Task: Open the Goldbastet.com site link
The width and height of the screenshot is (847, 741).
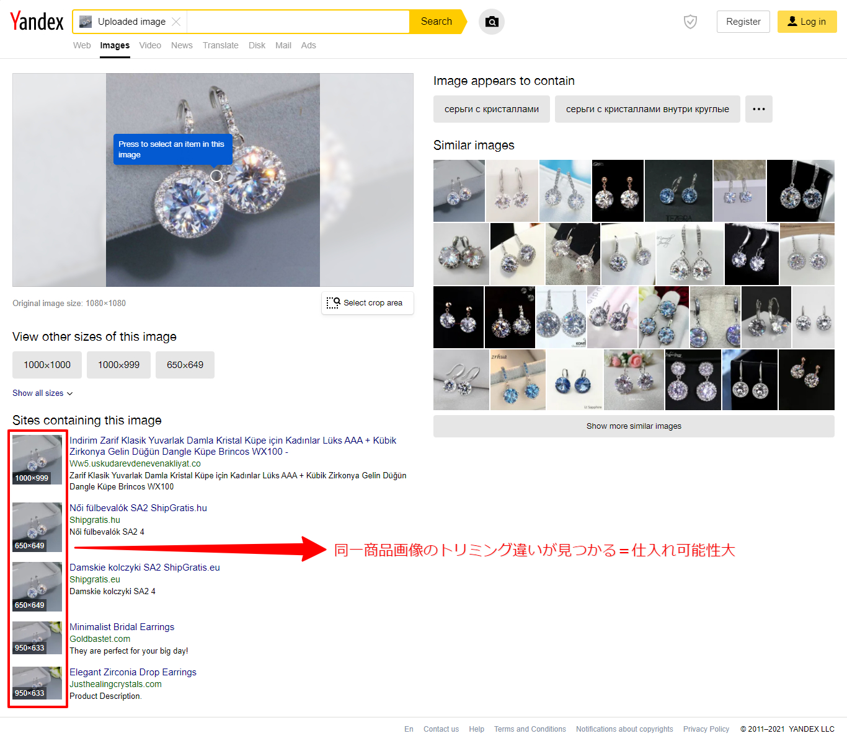Action: (x=100, y=639)
